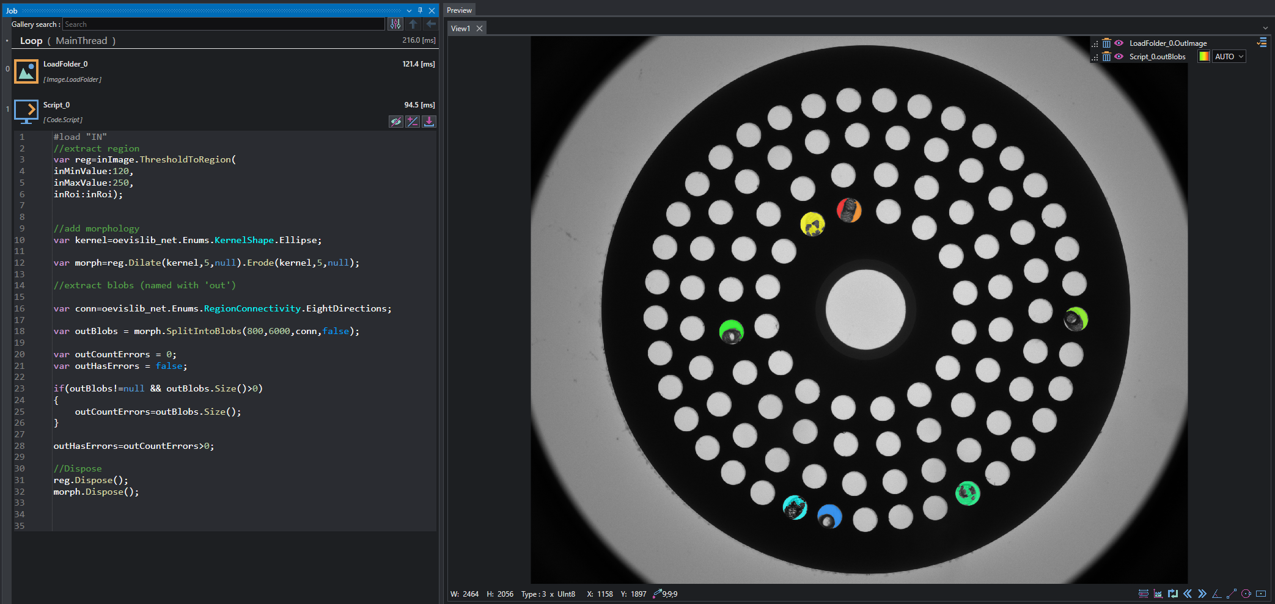Select the angle measurement tool in status bar
This screenshot has height=604, width=1275.
pyautogui.click(x=1216, y=594)
